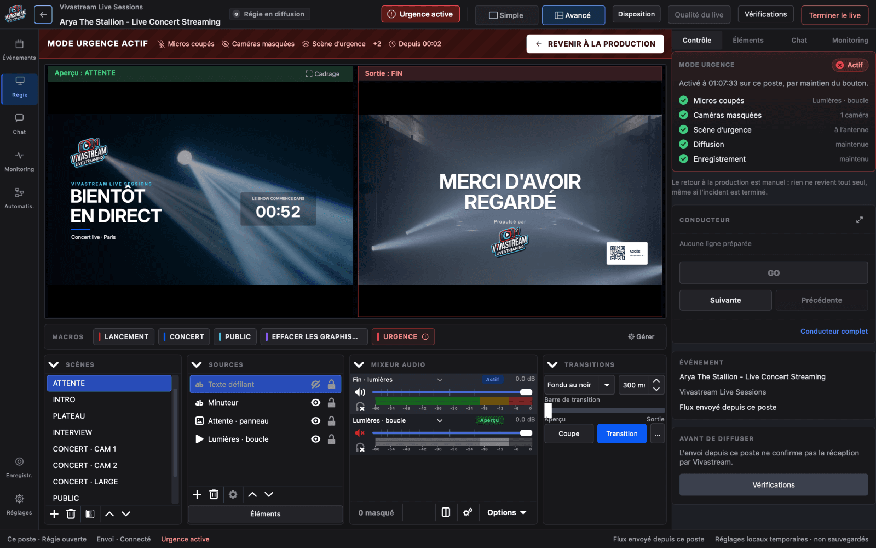Click the transition duration 300 ms field

coord(634,385)
